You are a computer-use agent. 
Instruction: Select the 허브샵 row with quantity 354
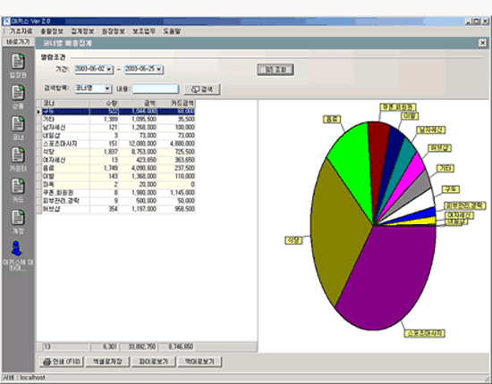tap(118, 209)
